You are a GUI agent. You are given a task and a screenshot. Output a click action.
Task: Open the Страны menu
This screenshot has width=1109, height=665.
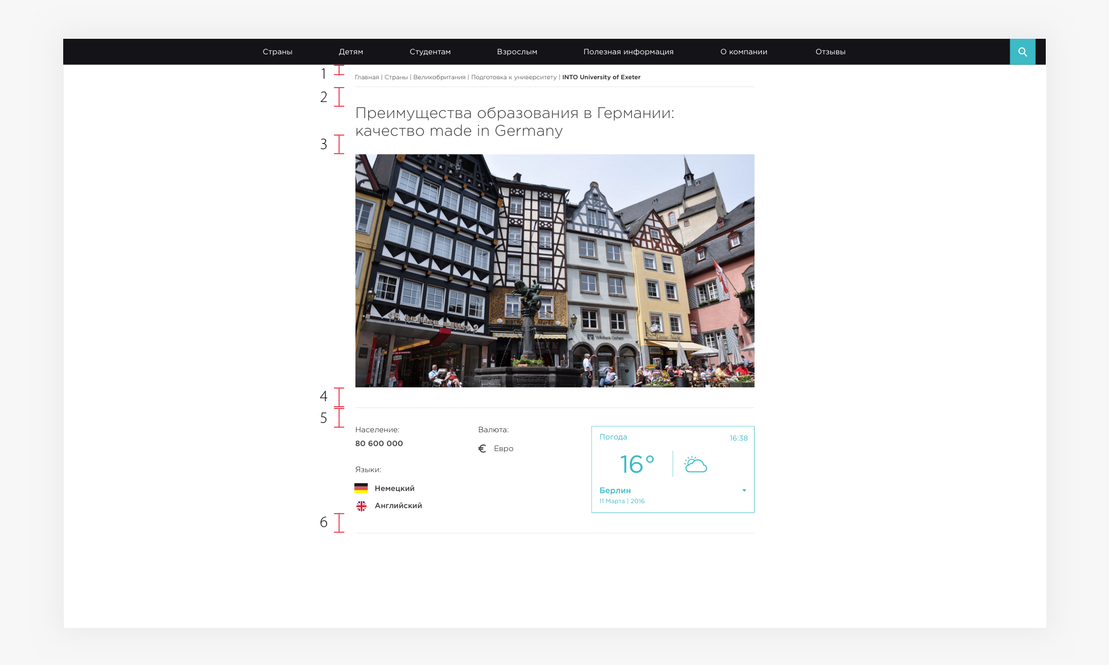277,52
